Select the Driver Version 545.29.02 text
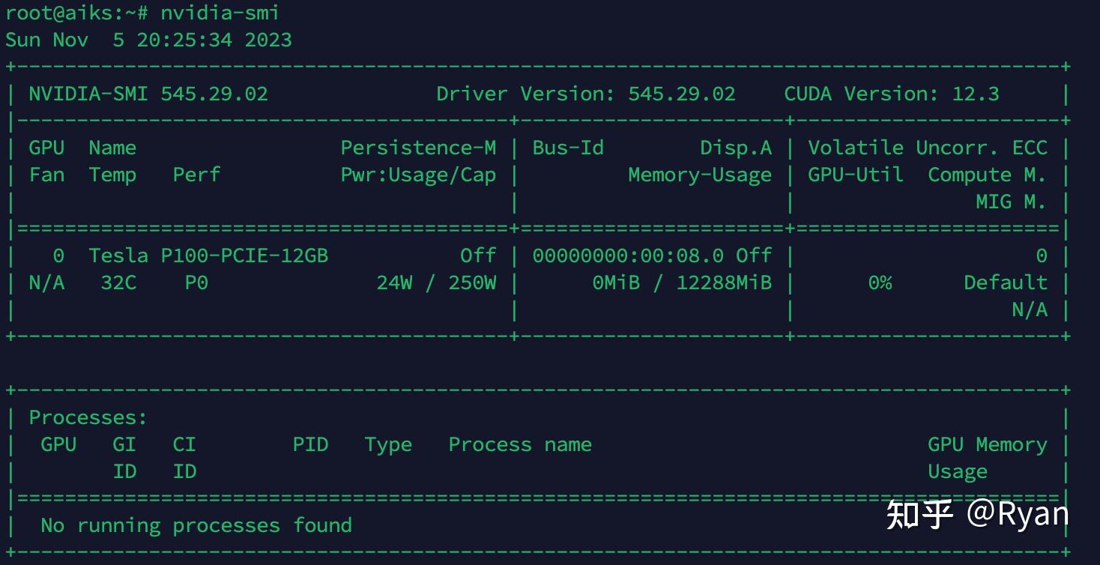 coord(587,93)
